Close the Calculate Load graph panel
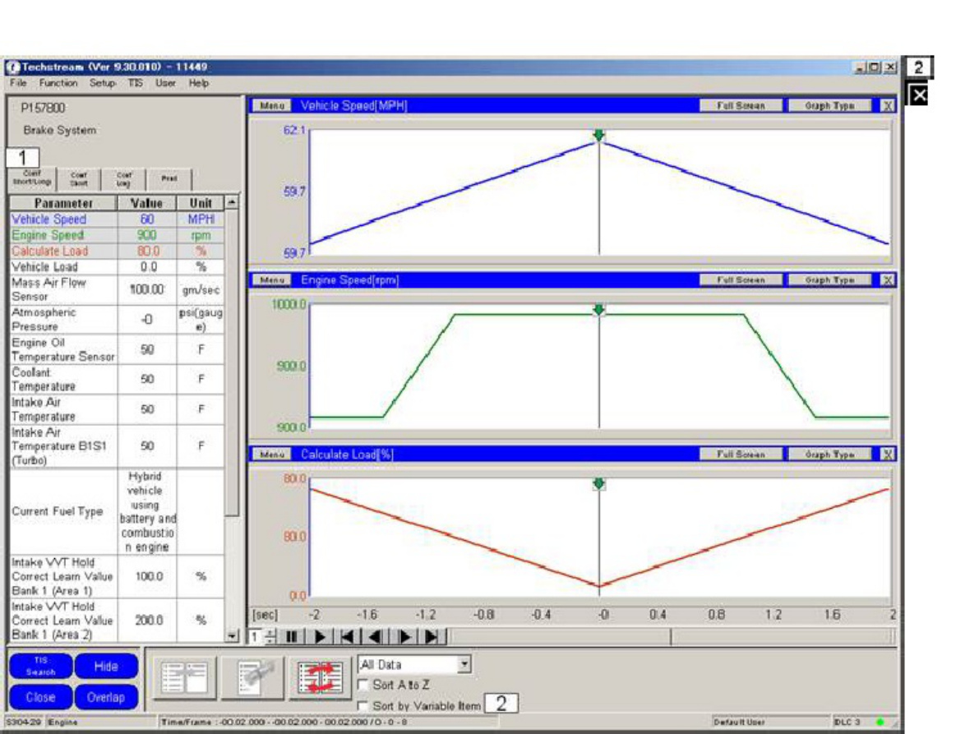The image size is (956, 734). point(888,455)
